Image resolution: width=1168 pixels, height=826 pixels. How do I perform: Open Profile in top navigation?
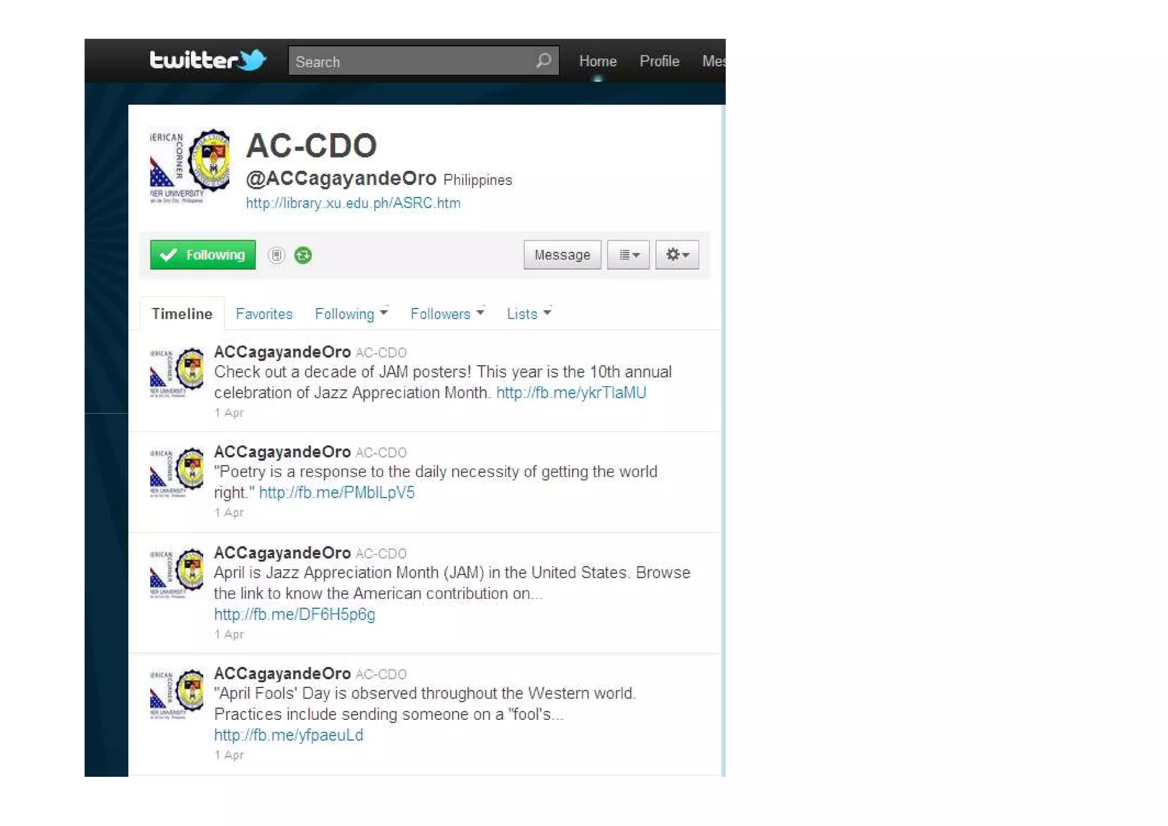pyautogui.click(x=659, y=62)
